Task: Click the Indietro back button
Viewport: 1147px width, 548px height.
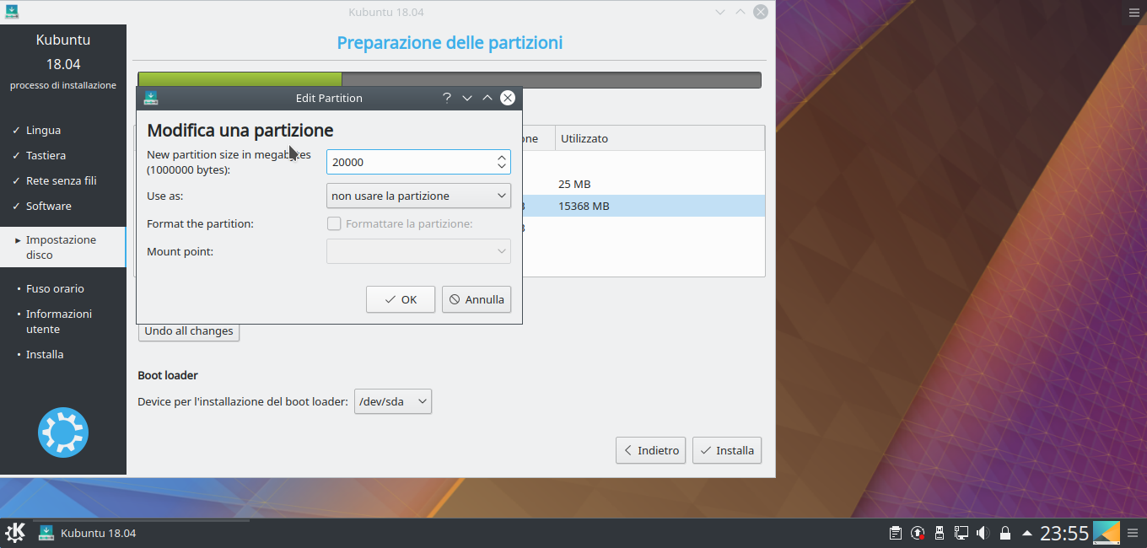Action: pyautogui.click(x=650, y=450)
